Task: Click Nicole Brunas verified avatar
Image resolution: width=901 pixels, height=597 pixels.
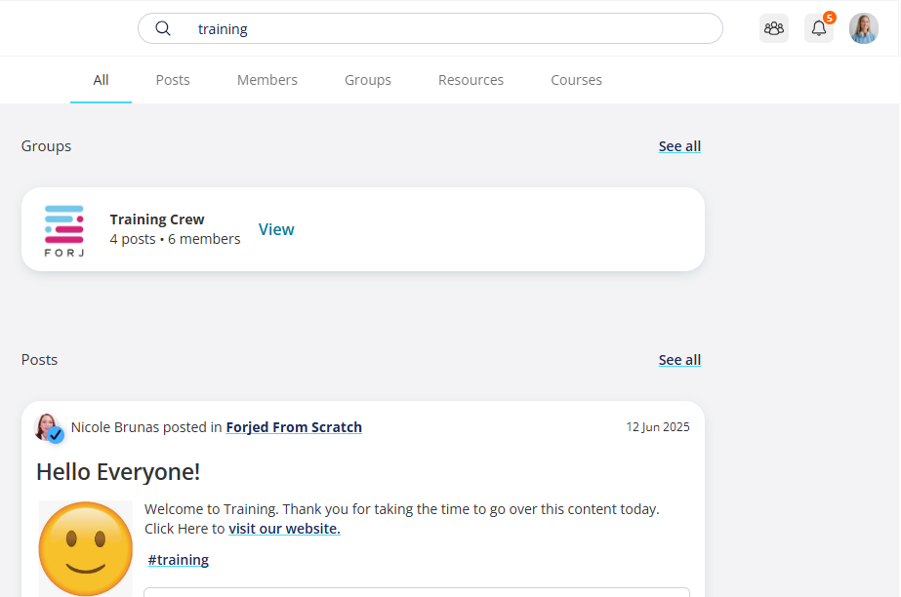Action: [x=48, y=427]
